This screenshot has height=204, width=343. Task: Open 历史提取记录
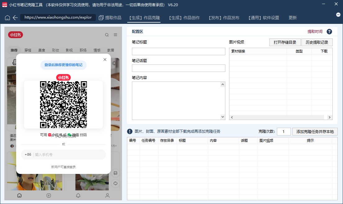(317, 42)
